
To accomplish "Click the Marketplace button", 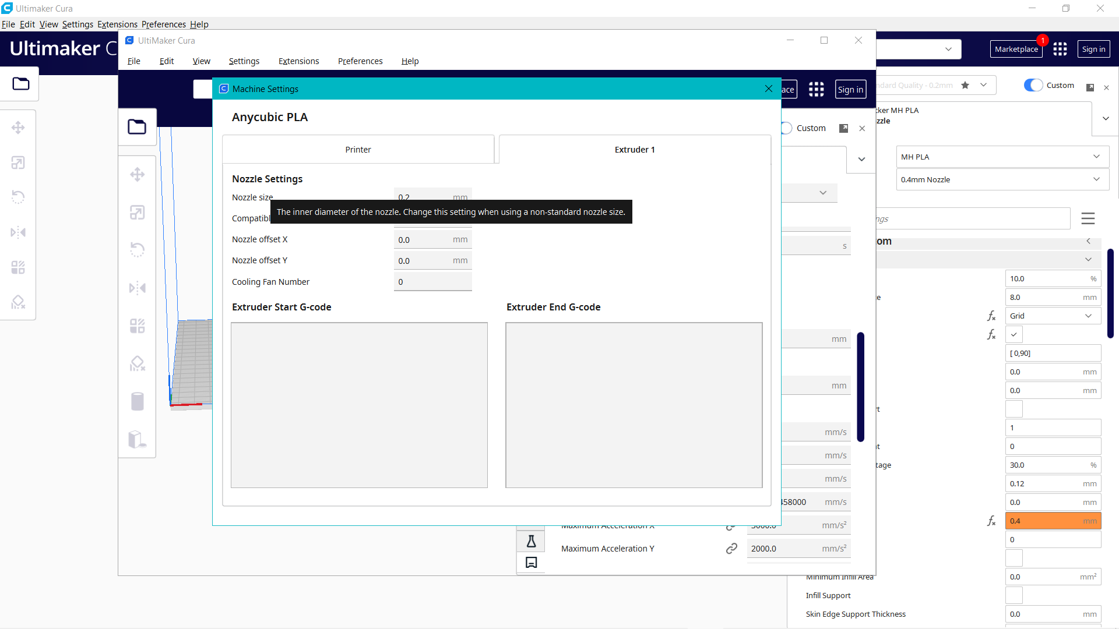I will [1016, 49].
